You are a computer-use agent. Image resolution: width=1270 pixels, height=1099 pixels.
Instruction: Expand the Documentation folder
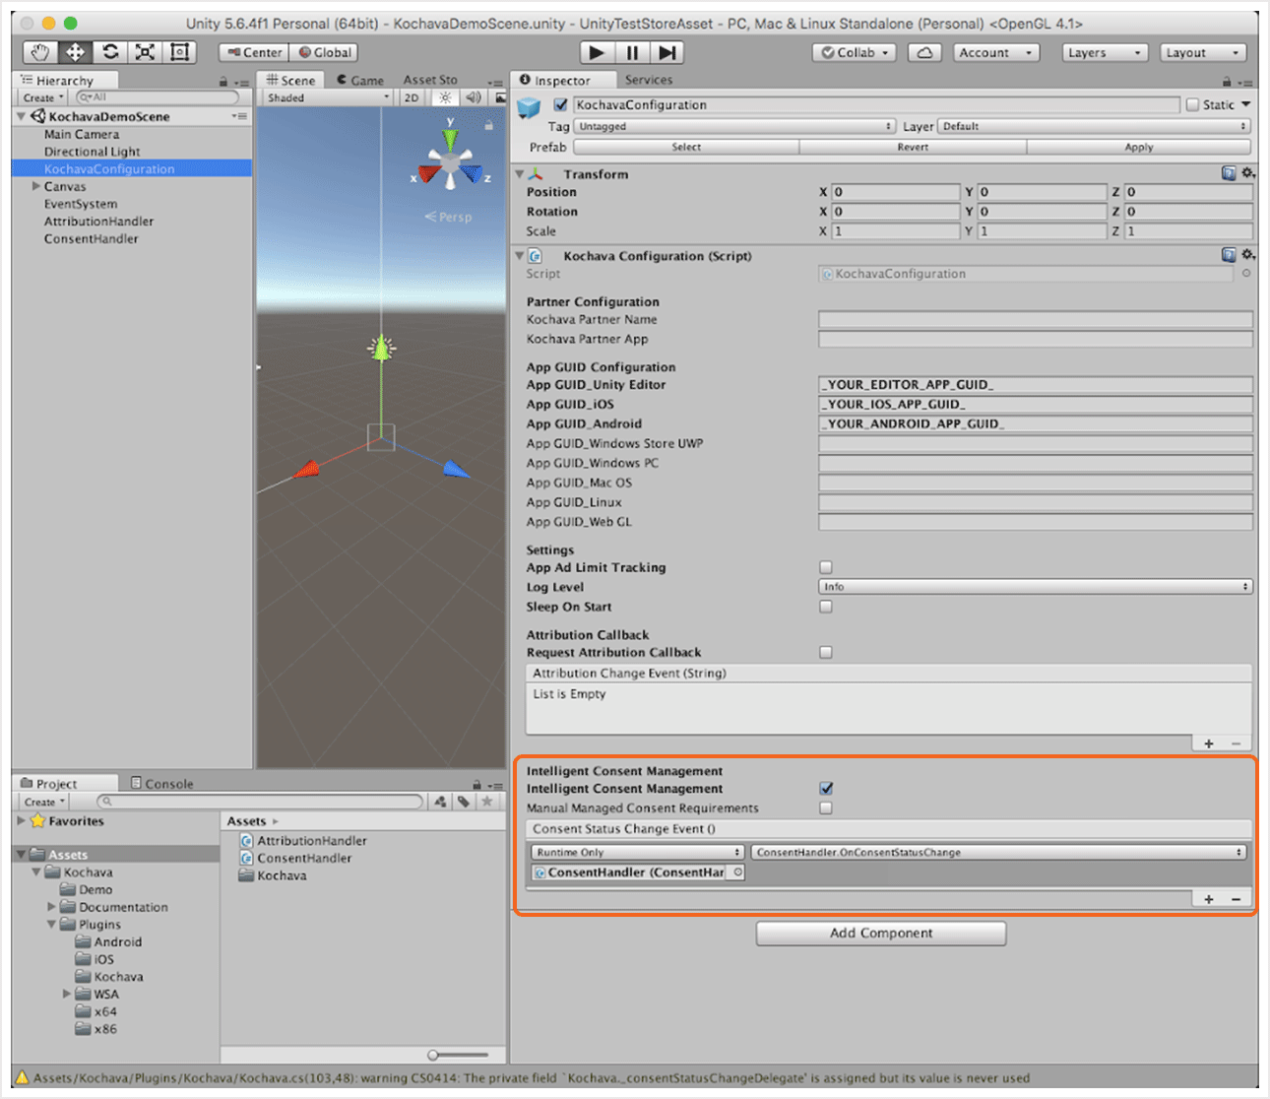click(x=51, y=907)
